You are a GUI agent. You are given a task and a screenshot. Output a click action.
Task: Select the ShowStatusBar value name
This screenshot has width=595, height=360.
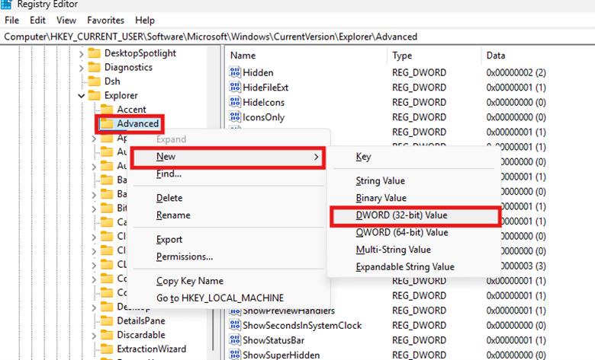[274, 340]
